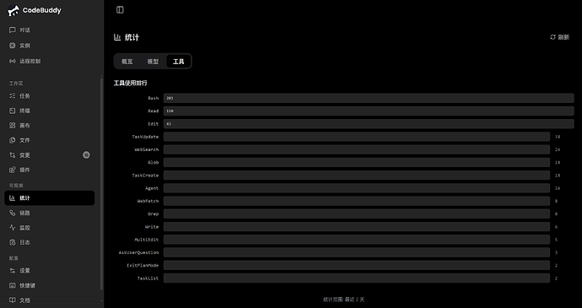Viewport: 582px width, 308px height.
Task: Open 任务 tasks checklist icon
Action: (x=13, y=96)
